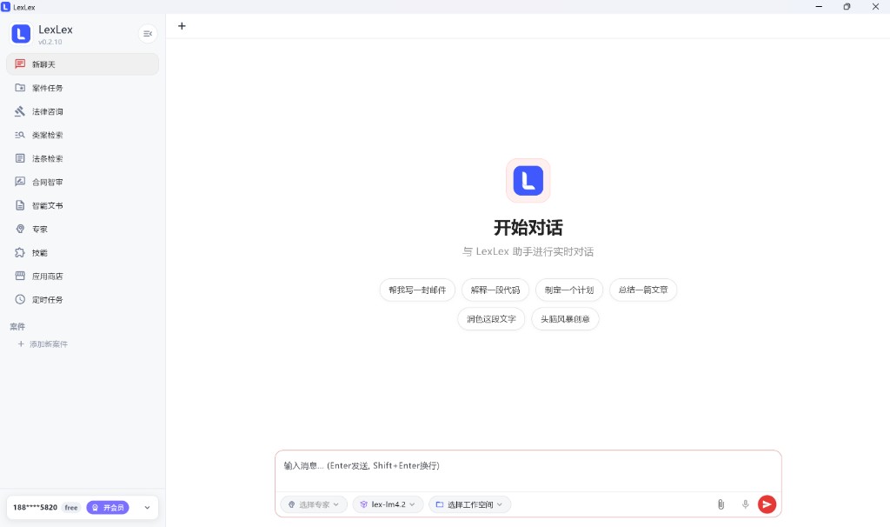Viewport: 890px width, 527px height.
Task: Click the 类案检索 search icon
Action: click(x=20, y=135)
